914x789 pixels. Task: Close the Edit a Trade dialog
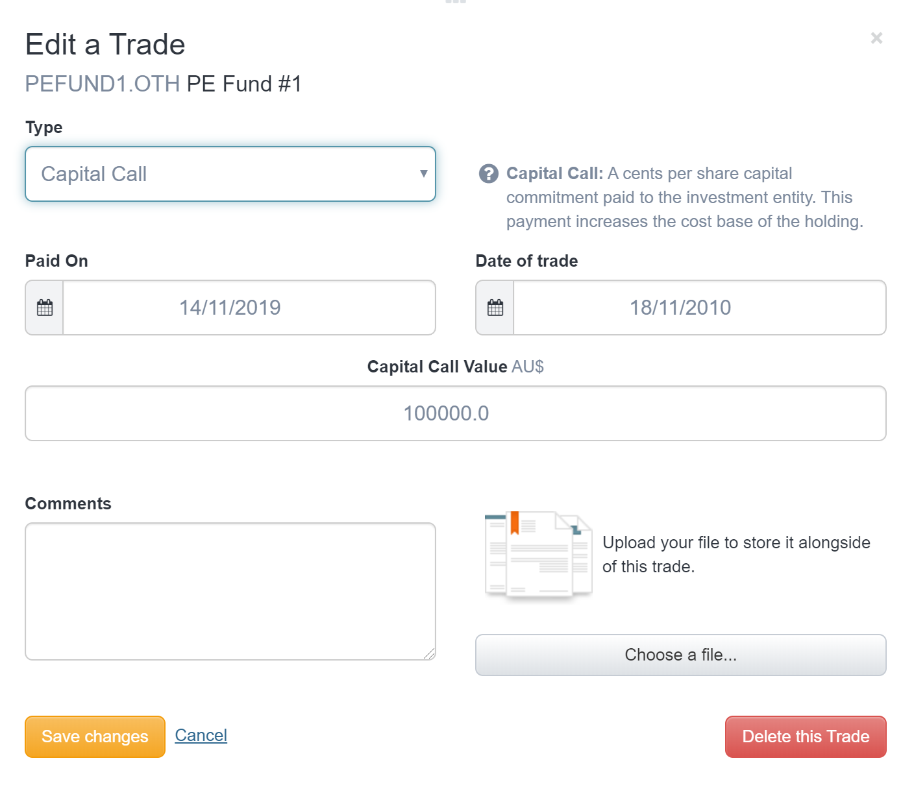click(x=876, y=38)
